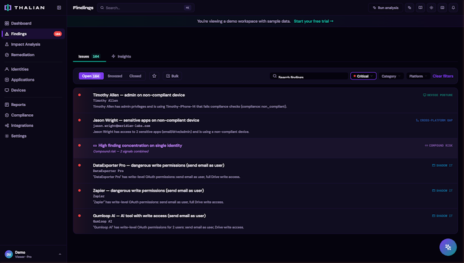Click the 164 badge next to Findings

pyautogui.click(x=58, y=34)
